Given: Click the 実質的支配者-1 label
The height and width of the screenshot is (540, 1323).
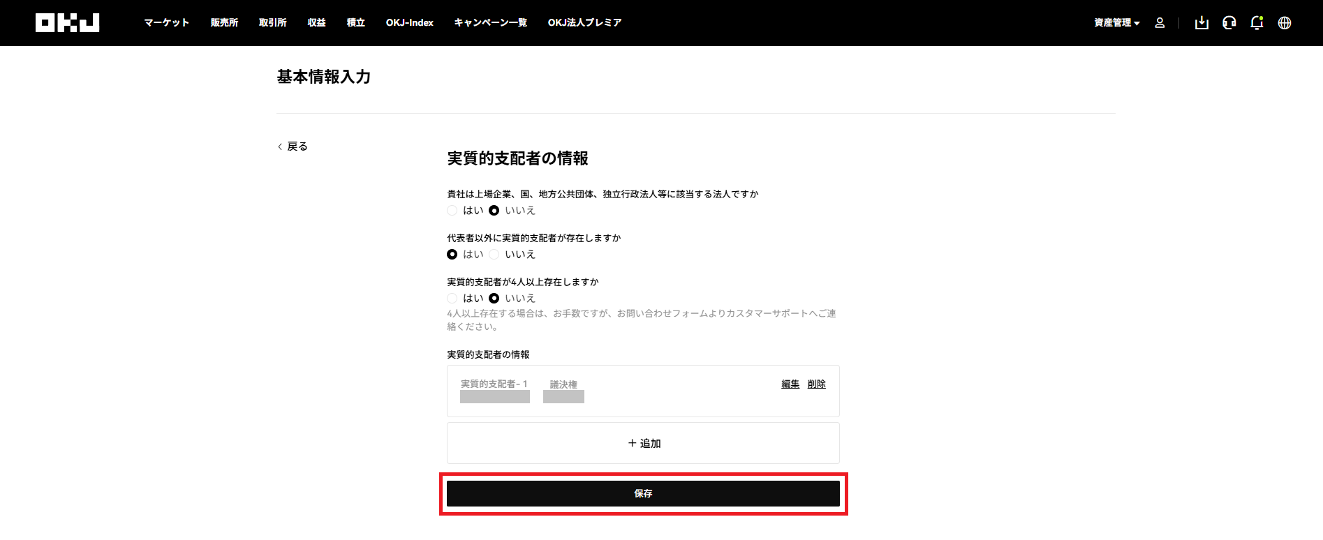Looking at the screenshot, I should (x=494, y=384).
